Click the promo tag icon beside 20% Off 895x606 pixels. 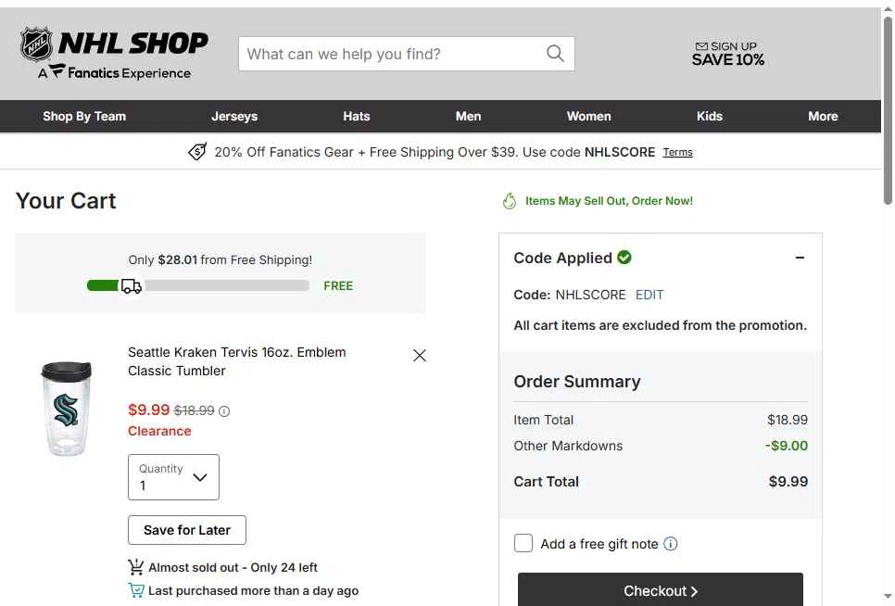point(197,152)
